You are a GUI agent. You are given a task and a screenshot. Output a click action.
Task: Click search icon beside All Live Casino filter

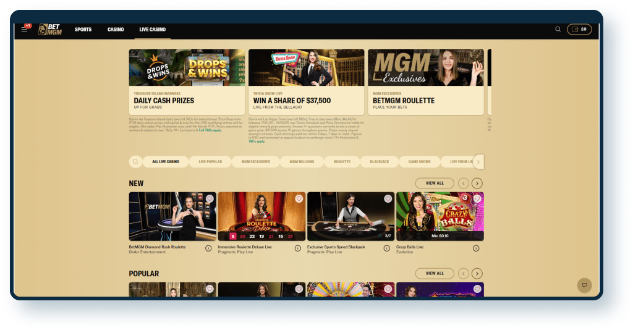(x=135, y=162)
